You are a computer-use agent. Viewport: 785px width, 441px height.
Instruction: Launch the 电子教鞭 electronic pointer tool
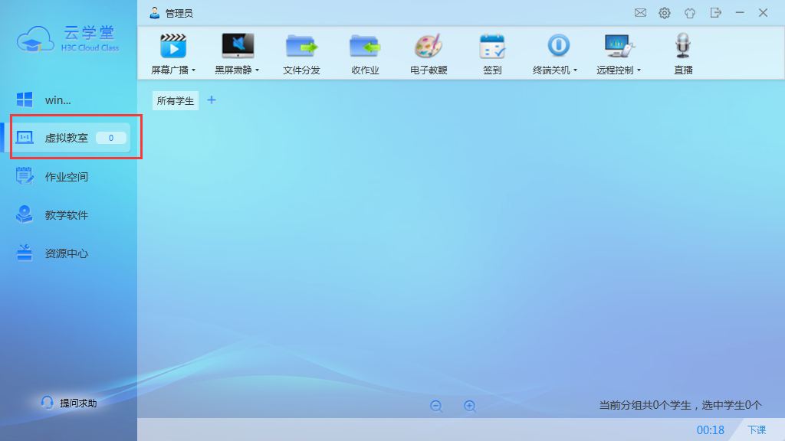[429, 54]
